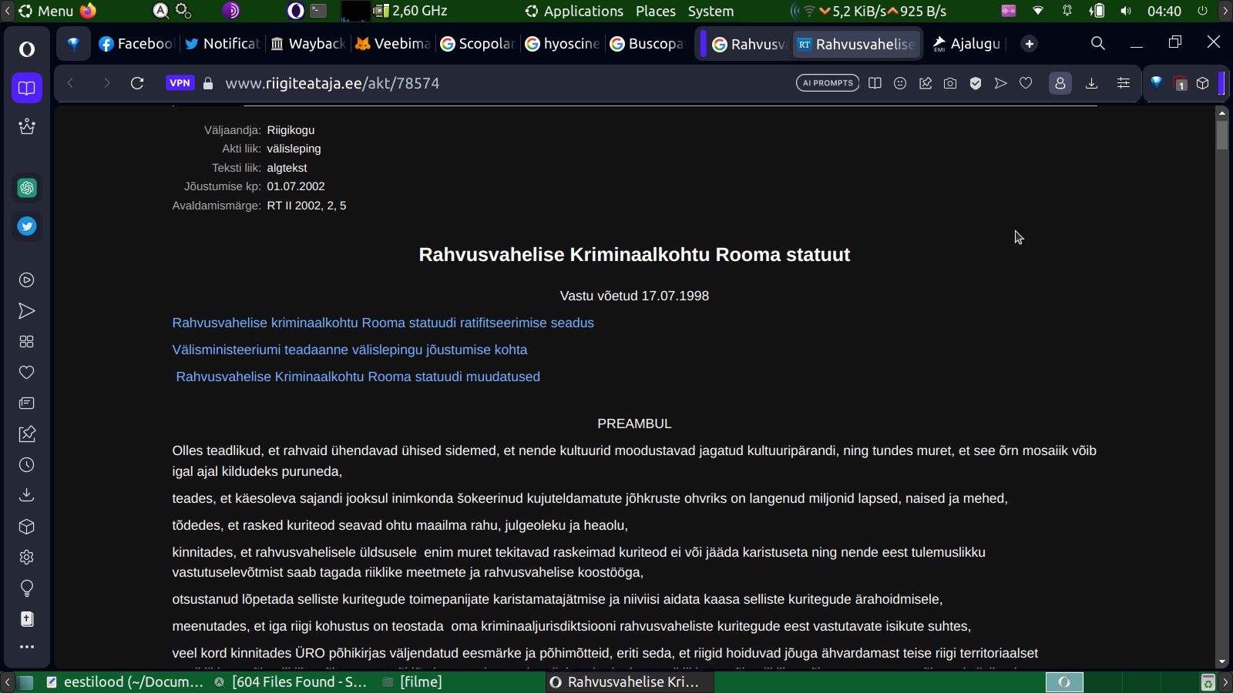Open the highlighted workspaces icon in sidebar

pyautogui.click(x=27, y=88)
